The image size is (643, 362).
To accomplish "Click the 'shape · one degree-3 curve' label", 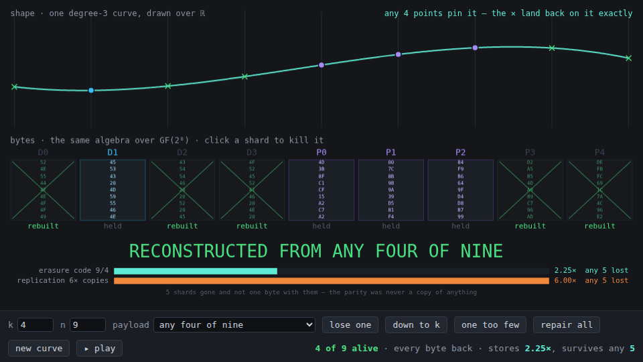I will point(107,13).
